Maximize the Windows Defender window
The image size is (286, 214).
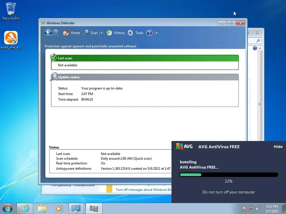[x=231, y=23]
